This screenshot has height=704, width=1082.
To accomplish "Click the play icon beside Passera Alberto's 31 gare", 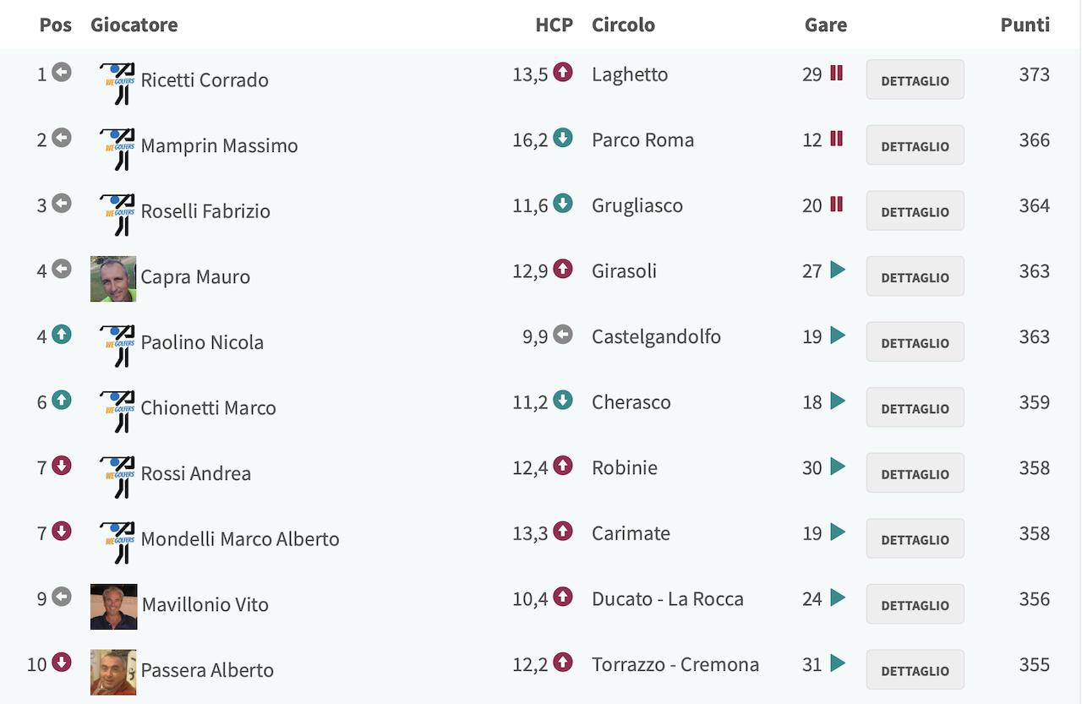I will (x=838, y=663).
